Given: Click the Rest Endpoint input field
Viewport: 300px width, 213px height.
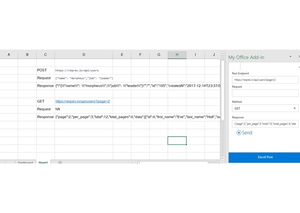Looking at the screenshot, I should (265, 80).
